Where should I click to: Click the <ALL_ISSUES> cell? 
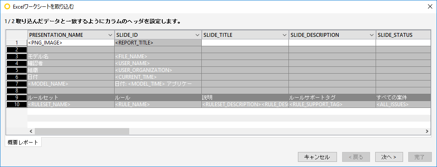coord(403,104)
